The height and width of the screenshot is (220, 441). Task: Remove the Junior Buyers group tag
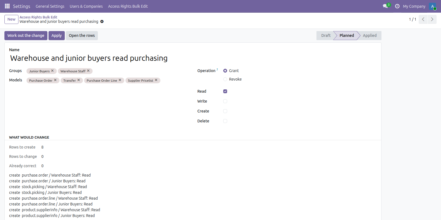[x=52, y=71]
